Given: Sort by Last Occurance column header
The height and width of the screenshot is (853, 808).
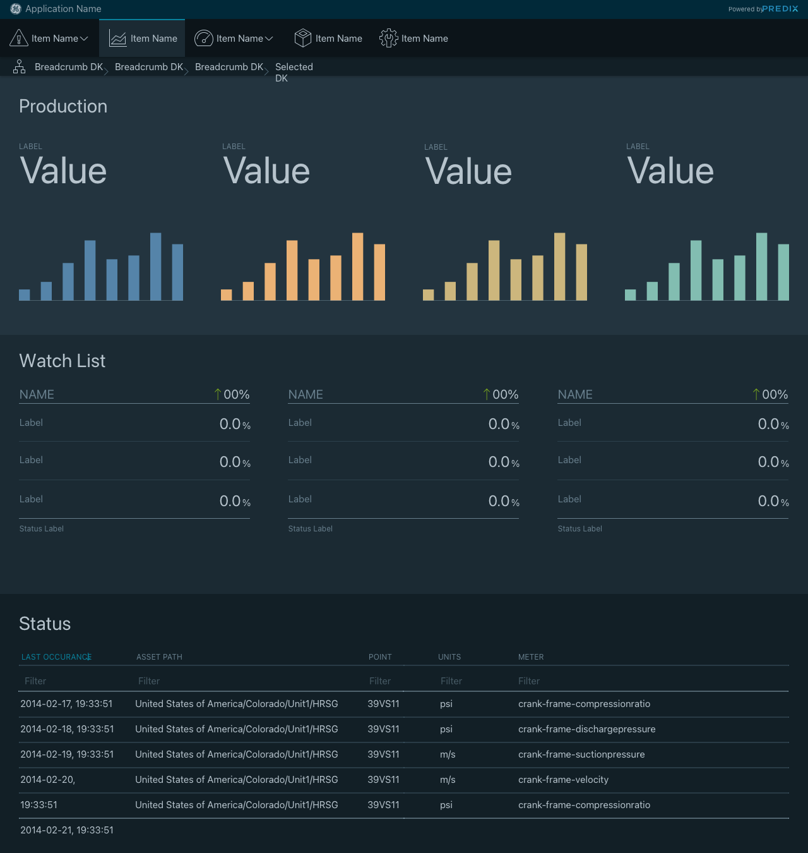Looking at the screenshot, I should pyautogui.click(x=56, y=657).
